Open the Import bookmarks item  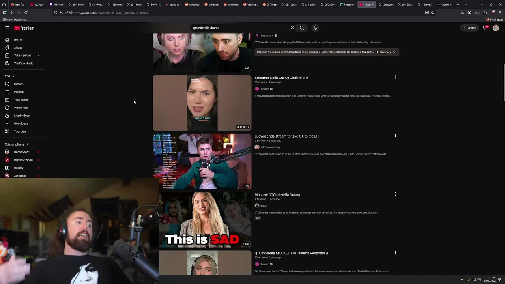point(15,19)
